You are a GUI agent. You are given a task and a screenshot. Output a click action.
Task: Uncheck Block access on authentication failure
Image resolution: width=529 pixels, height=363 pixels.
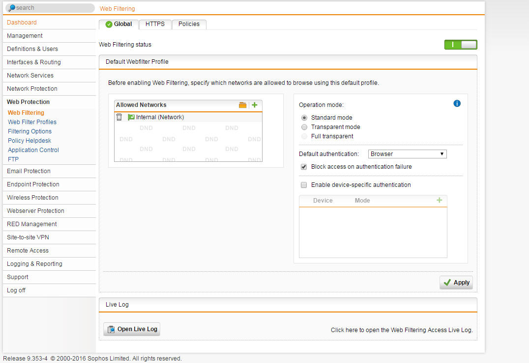point(304,167)
